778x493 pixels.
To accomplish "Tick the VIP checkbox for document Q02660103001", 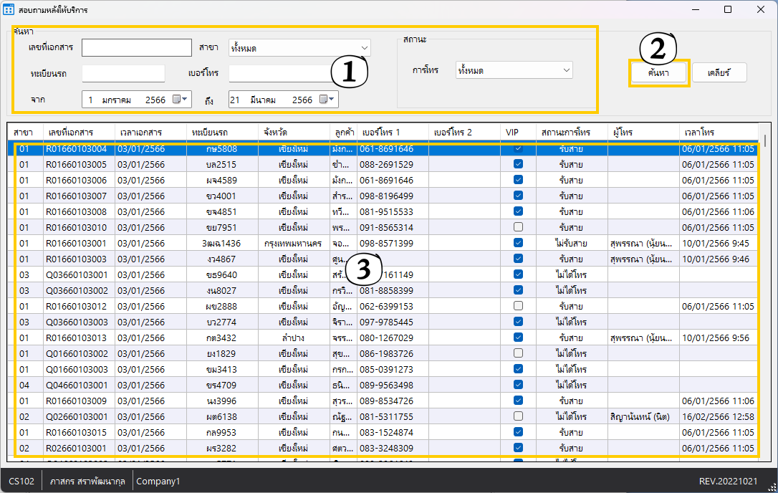I will pos(518,416).
